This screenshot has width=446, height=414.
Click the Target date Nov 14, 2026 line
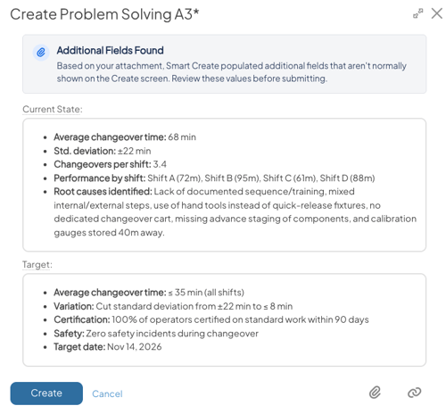tap(108, 347)
